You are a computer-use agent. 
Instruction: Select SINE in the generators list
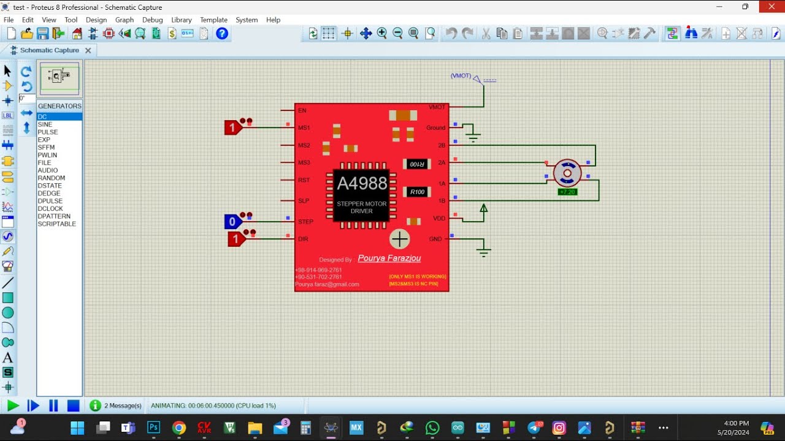[59, 124]
